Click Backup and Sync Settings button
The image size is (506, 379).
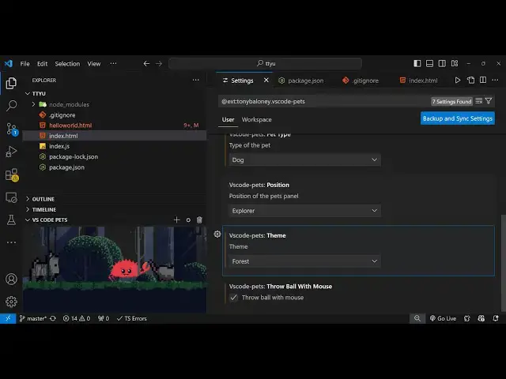(x=458, y=118)
